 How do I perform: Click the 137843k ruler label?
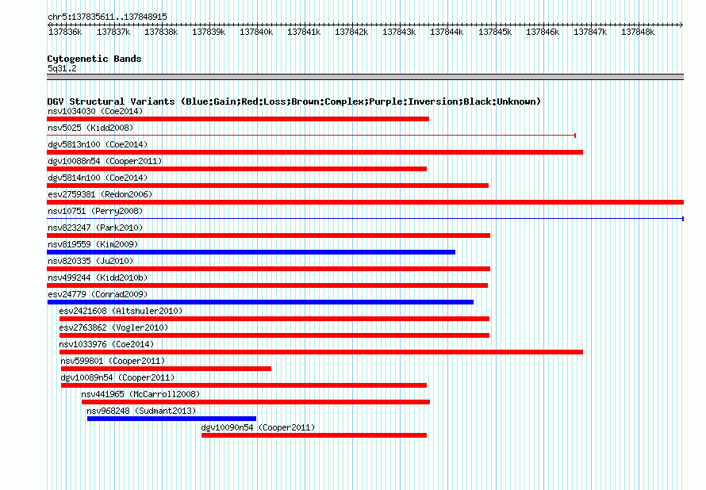[x=399, y=32]
